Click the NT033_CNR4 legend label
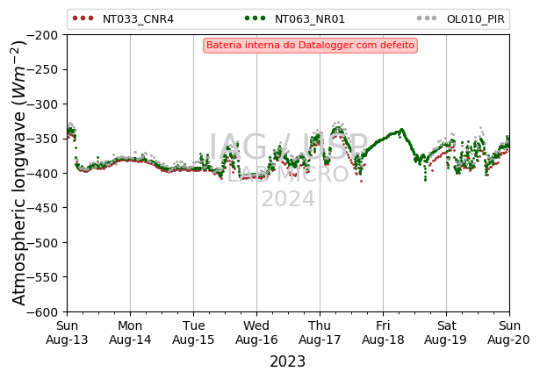 coord(138,19)
